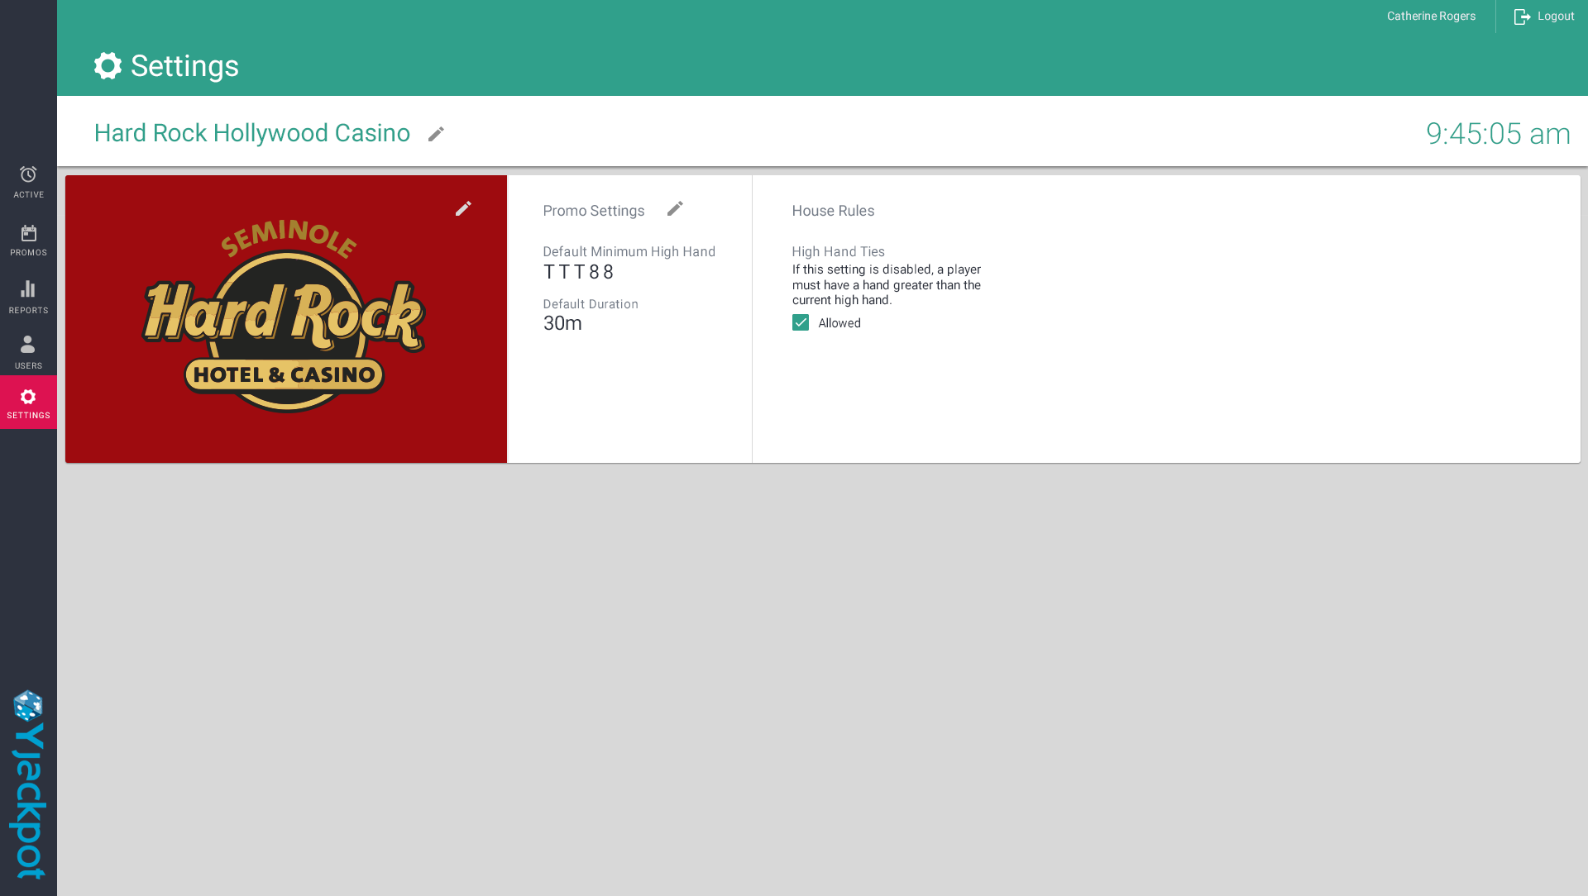Edit casino name with pencil icon
This screenshot has height=896, width=1588.
click(436, 134)
